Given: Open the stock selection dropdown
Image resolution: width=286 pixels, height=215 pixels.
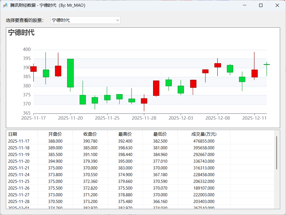Looking at the screenshot, I should coord(85,20).
